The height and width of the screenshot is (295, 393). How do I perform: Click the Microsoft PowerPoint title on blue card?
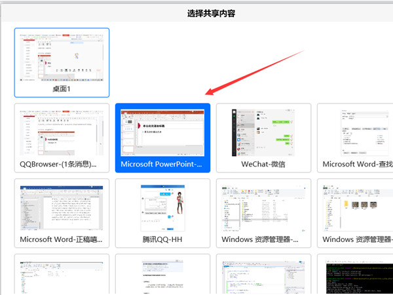[x=162, y=164]
